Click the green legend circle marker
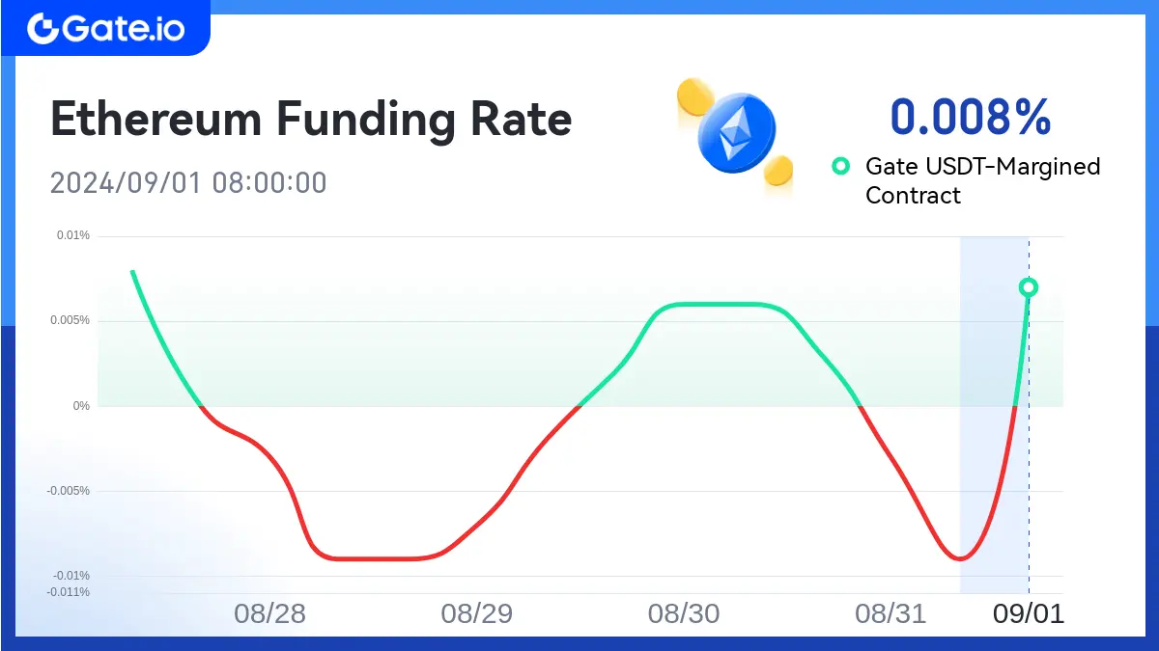This screenshot has width=1159, height=651. click(840, 166)
